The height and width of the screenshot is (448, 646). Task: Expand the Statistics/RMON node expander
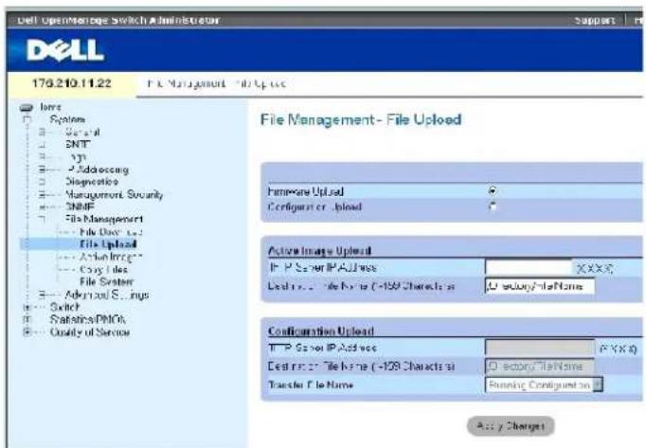pos(27,319)
